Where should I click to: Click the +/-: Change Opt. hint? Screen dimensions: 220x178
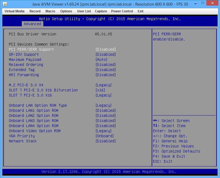[170, 136]
